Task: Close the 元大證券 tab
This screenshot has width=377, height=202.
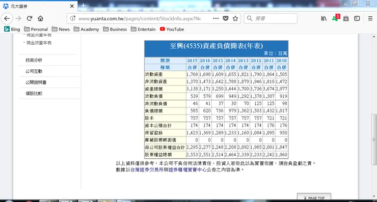Action: (x=72, y=6)
